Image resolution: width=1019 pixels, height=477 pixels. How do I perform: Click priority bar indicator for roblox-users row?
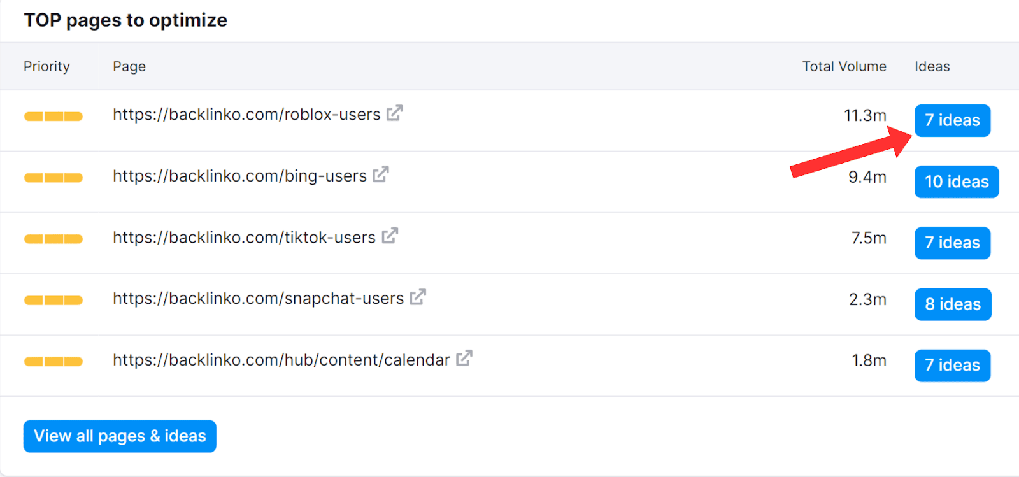(53, 116)
